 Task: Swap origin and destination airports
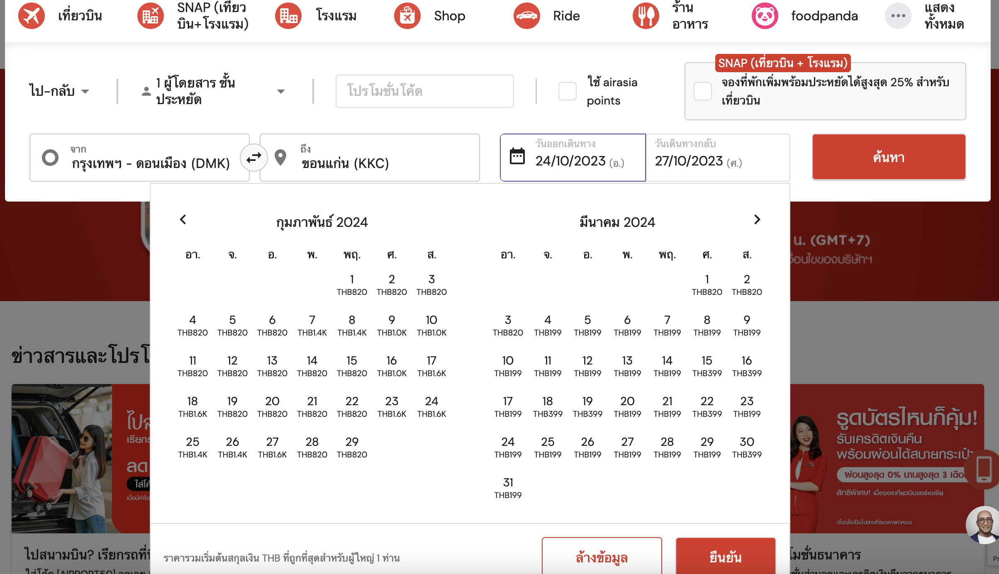coord(253,158)
